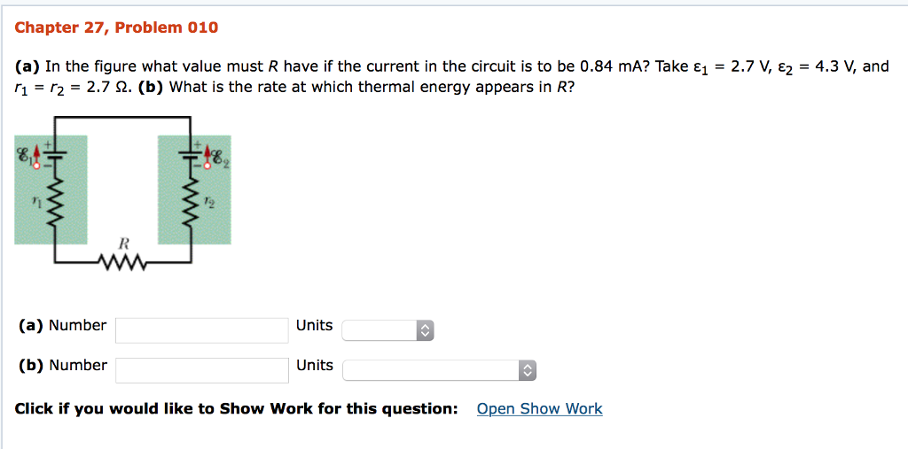Screen dimensions: 908x449
Task: Click the red emf arrow beside ε1
Action: pos(36,156)
